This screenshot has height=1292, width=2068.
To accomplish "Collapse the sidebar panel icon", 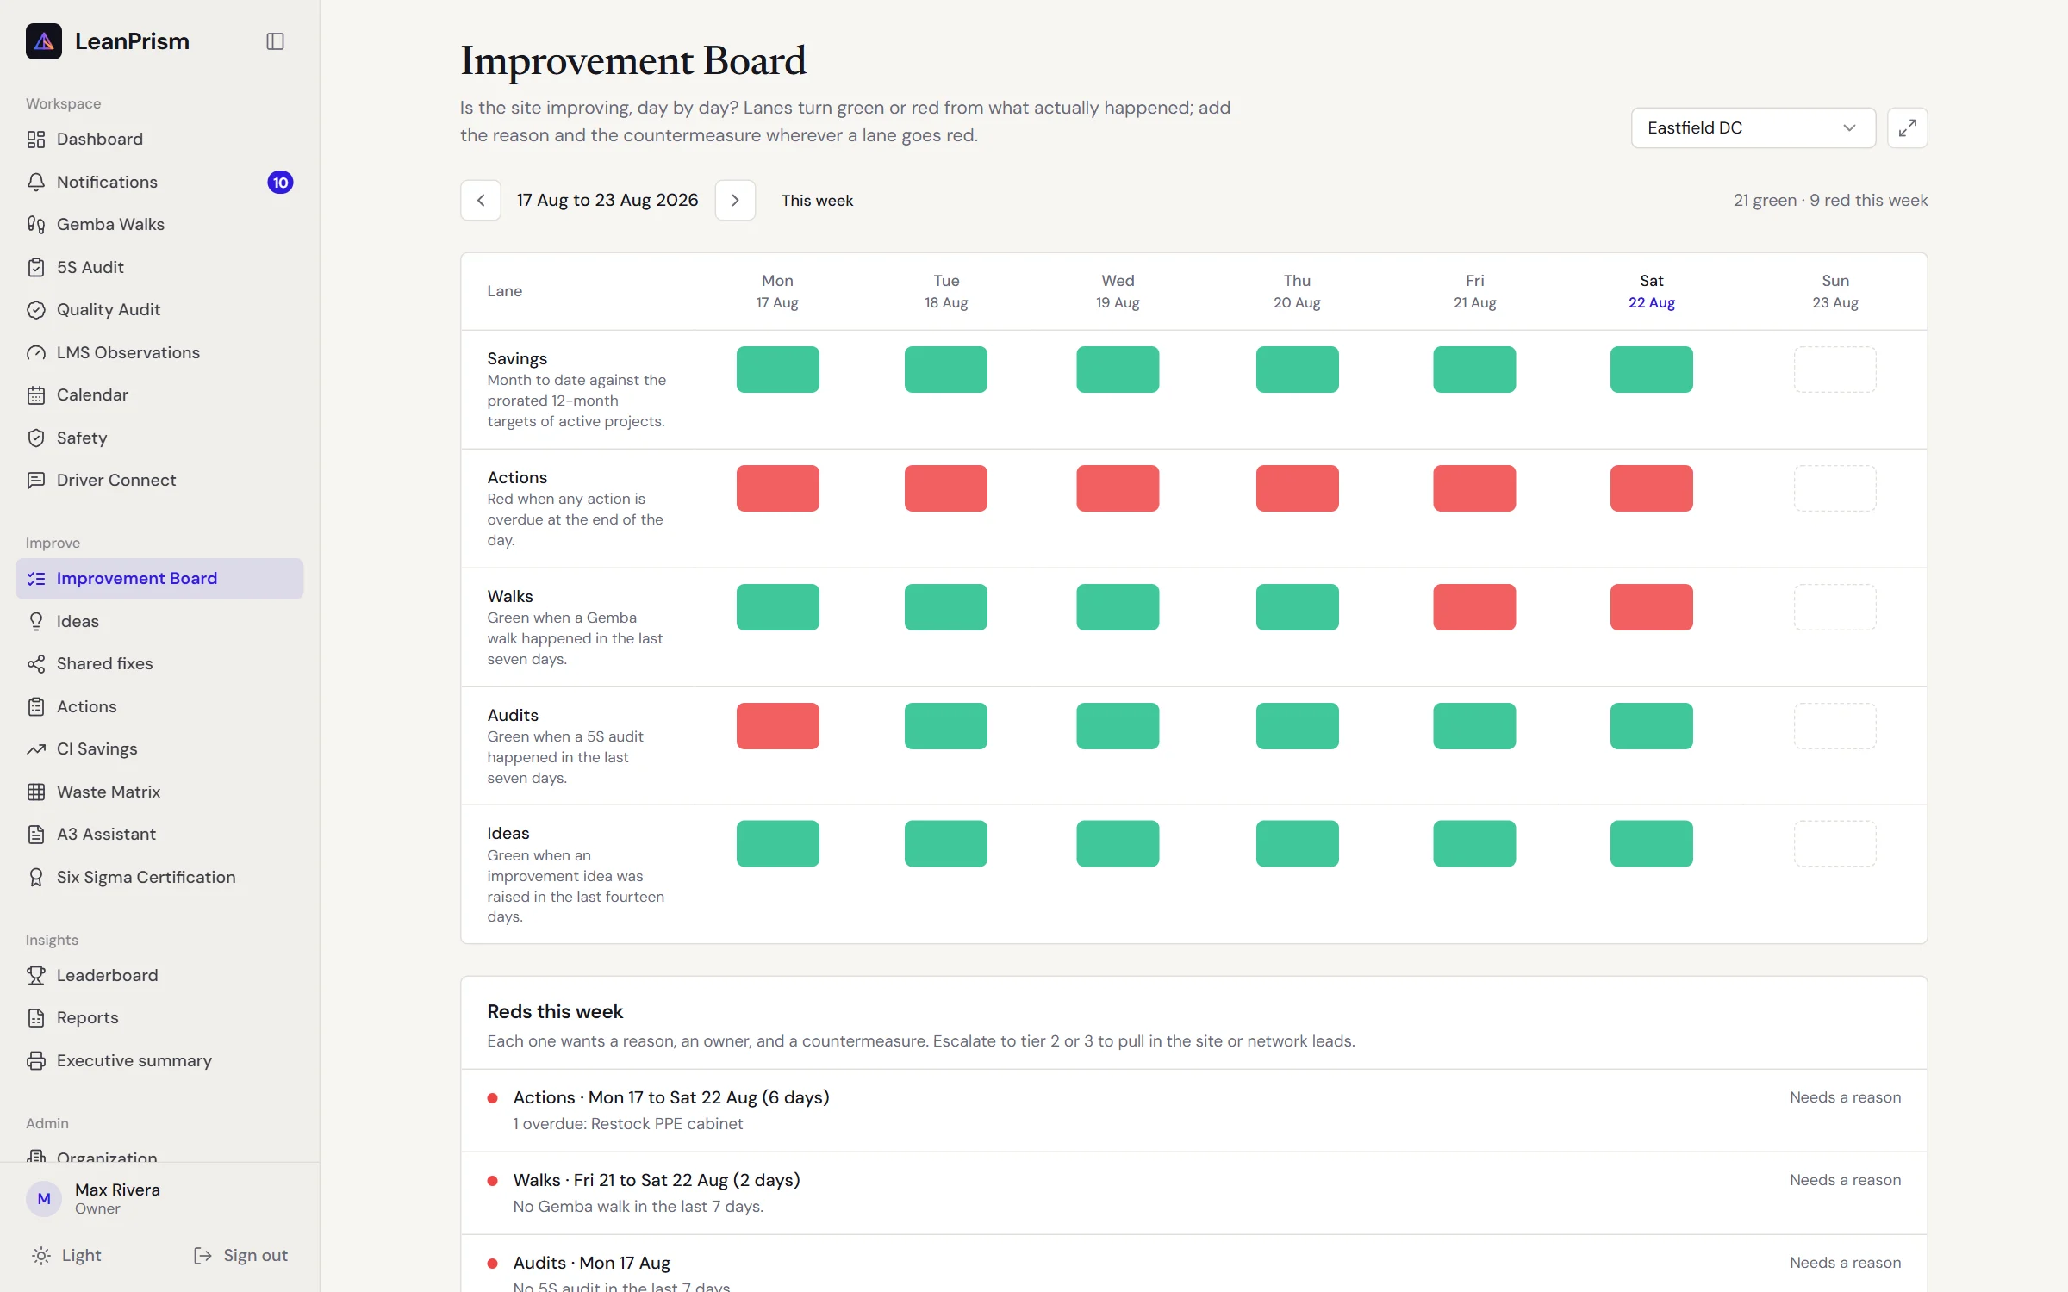I will tap(275, 41).
